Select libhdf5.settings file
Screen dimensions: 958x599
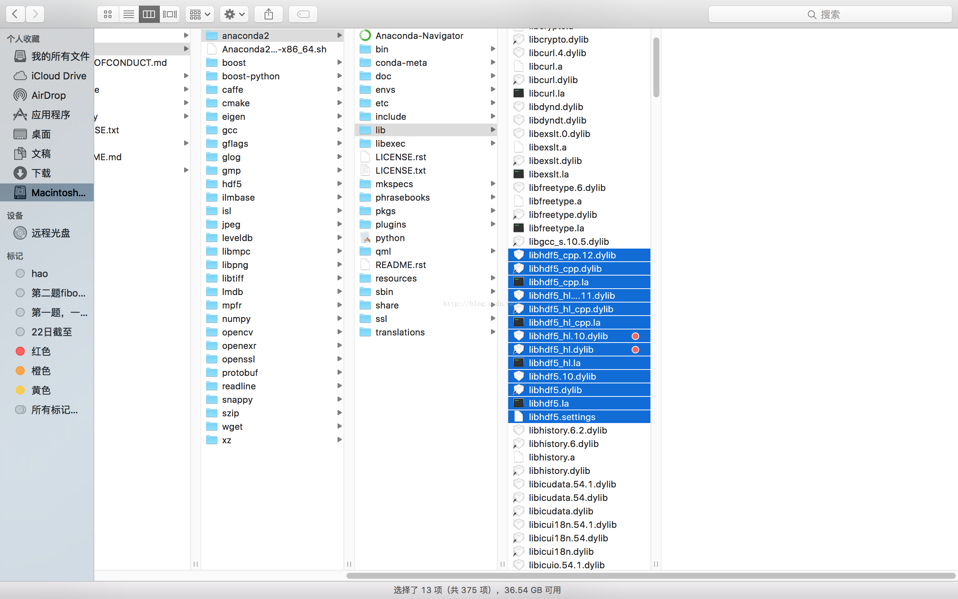tap(579, 417)
